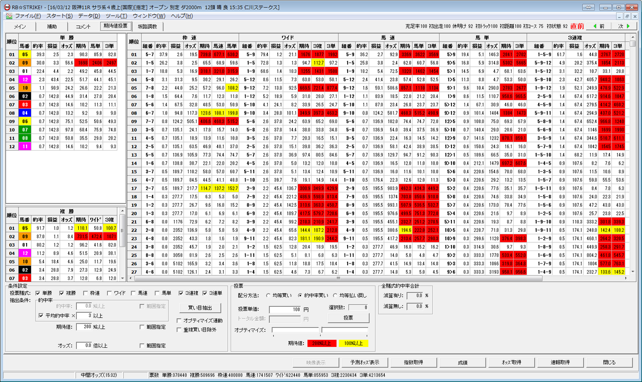Click the RB STRIKE app icon in title bar

7,8
